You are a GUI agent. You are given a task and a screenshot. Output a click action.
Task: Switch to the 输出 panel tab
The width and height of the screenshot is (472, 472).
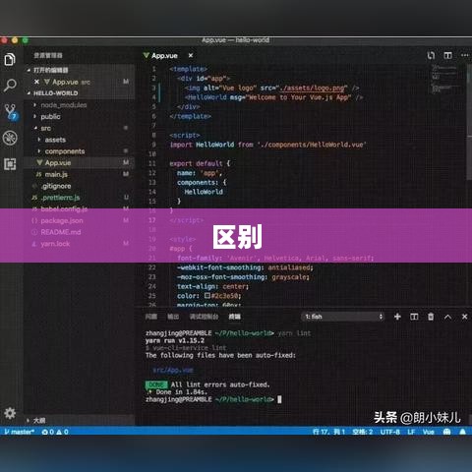(x=173, y=317)
